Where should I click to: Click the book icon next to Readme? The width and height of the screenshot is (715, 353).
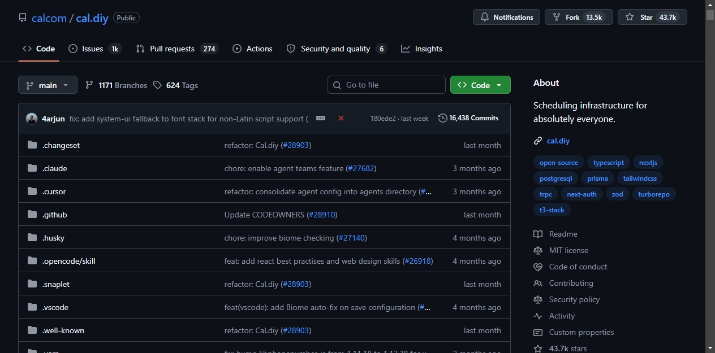click(538, 234)
